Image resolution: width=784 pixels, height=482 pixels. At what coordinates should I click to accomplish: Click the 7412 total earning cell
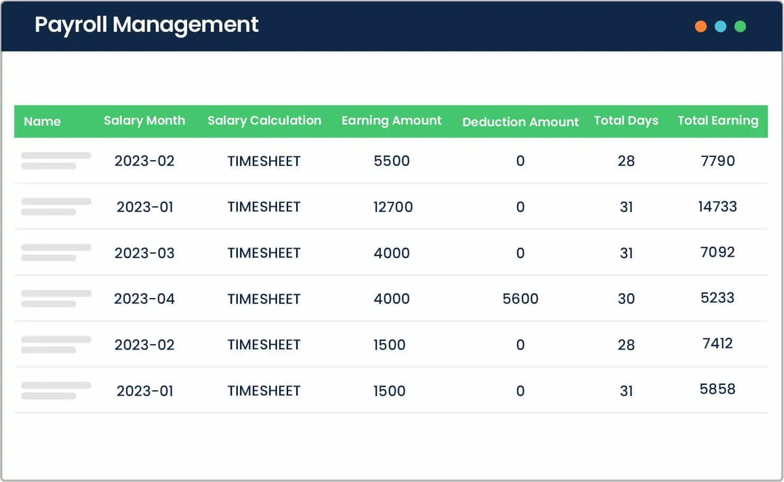[x=717, y=344]
